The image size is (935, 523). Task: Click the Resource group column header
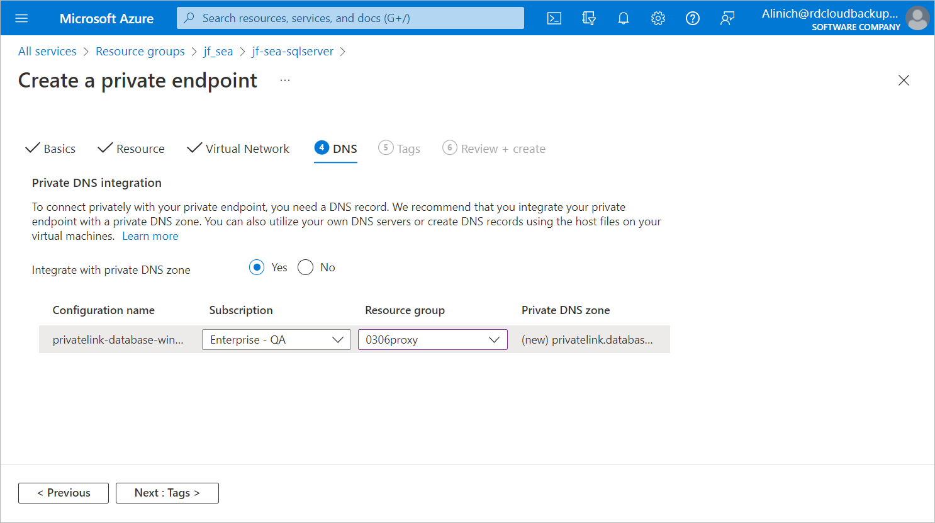click(405, 310)
